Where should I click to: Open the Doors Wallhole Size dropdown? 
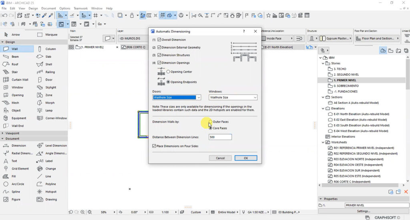[x=177, y=97]
